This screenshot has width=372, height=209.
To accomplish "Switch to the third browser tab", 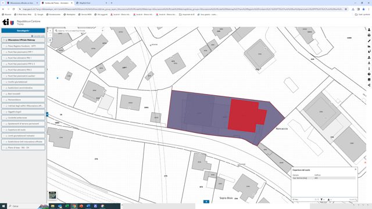I will click(91, 3).
